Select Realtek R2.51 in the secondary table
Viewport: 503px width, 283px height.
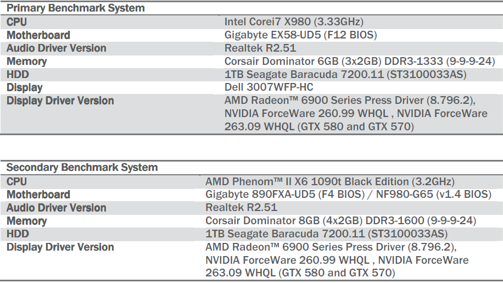241,208
